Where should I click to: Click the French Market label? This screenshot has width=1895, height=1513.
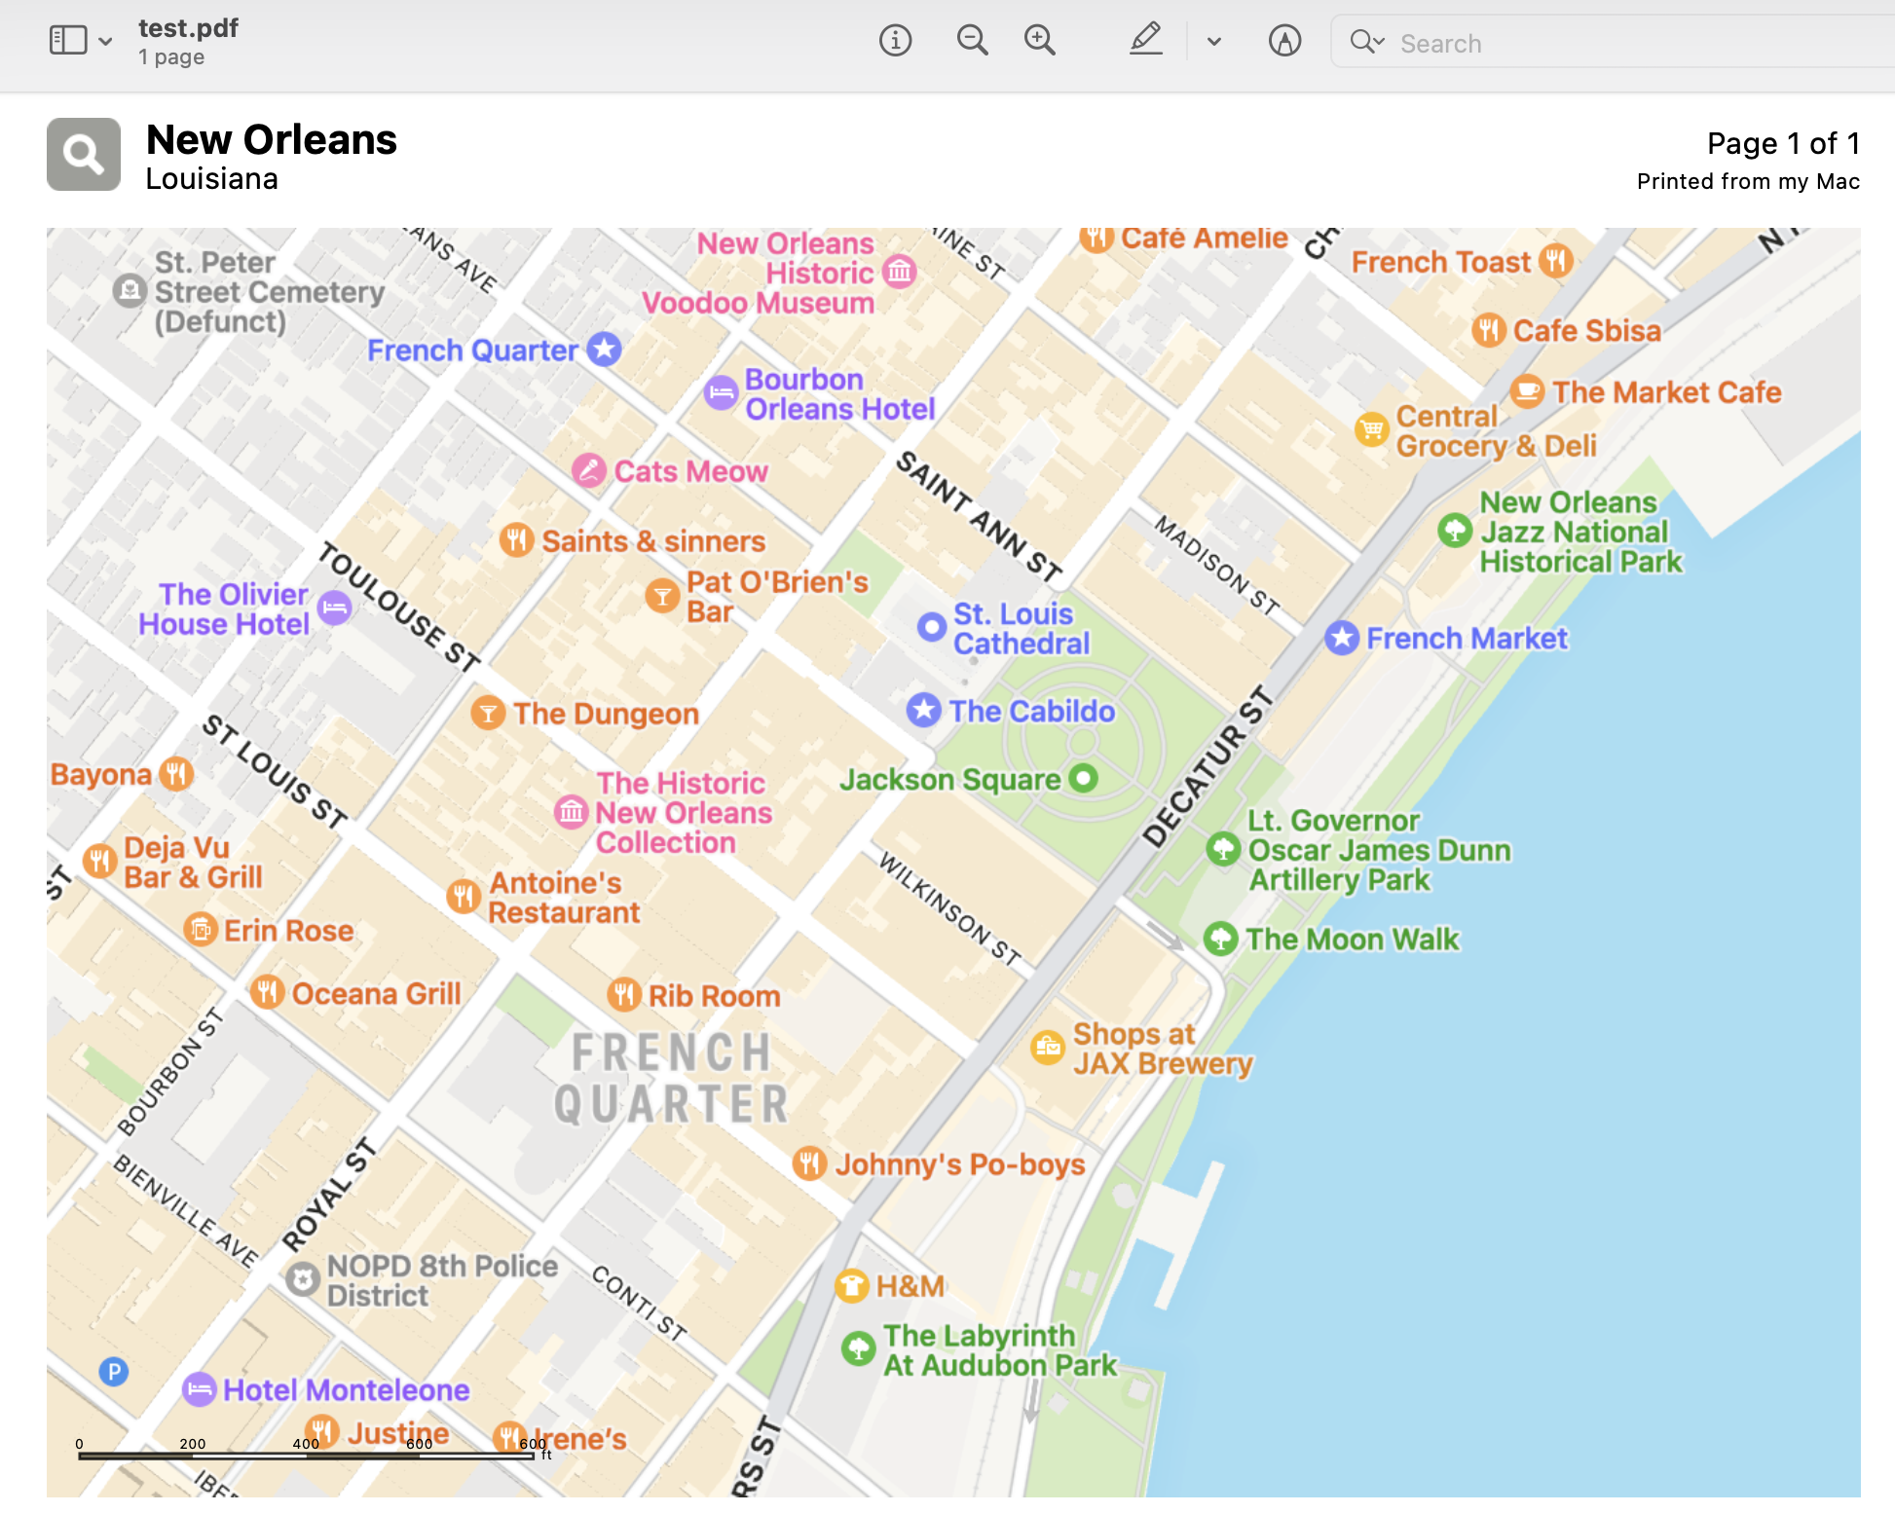tap(1467, 639)
